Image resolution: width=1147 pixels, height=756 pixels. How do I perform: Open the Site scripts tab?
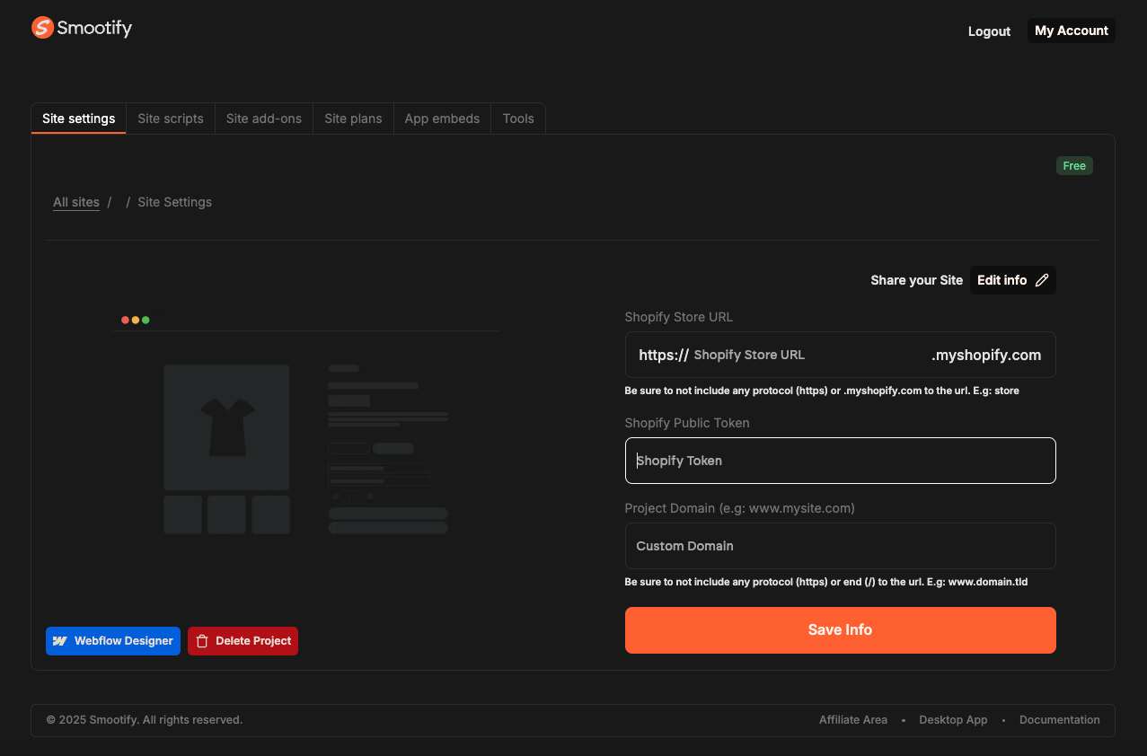click(171, 119)
